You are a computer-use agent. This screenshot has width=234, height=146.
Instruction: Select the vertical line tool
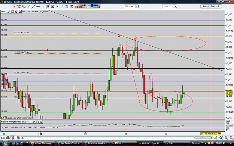coord(43,6)
